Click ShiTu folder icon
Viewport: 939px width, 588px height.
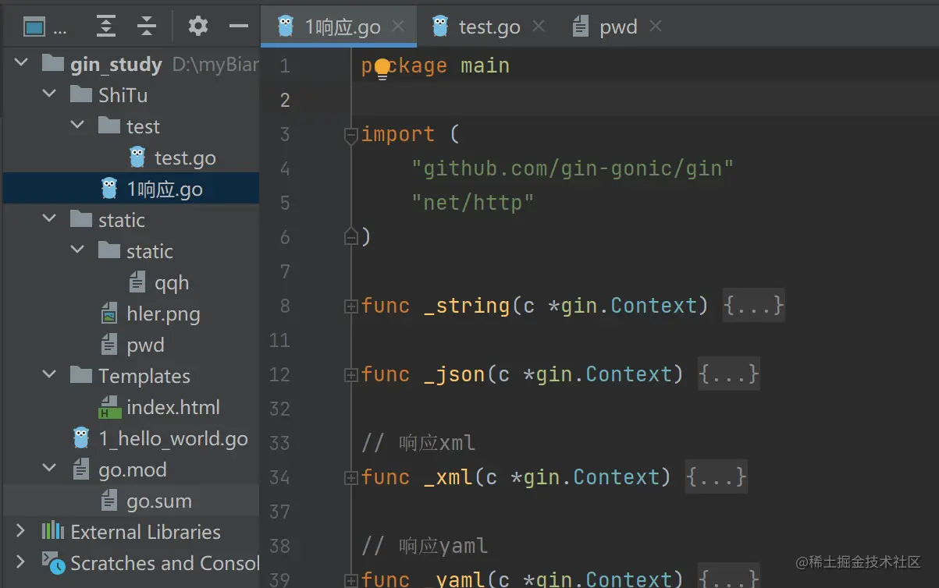81,95
